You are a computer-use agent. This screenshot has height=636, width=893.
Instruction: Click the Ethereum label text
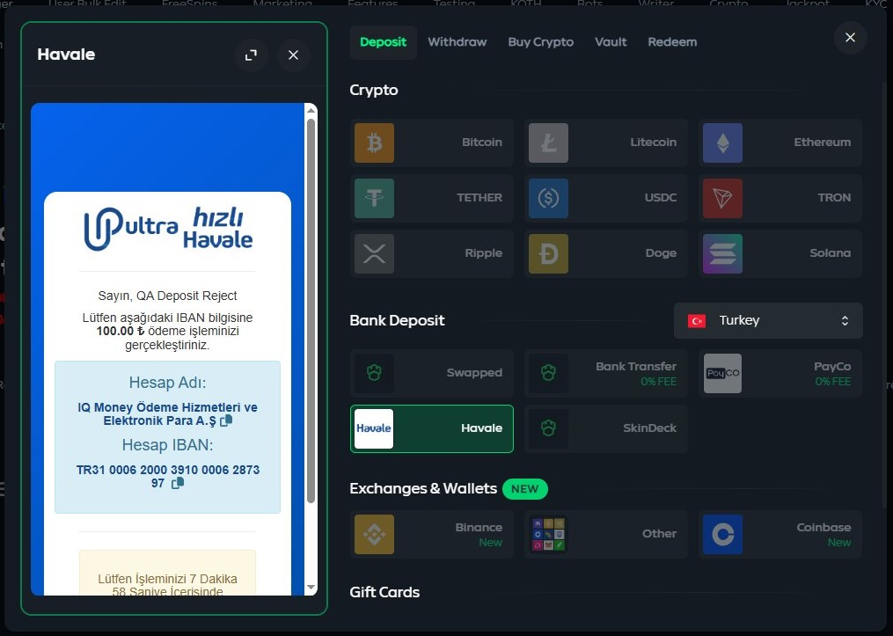pyautogui.click(x=823, y=143)
